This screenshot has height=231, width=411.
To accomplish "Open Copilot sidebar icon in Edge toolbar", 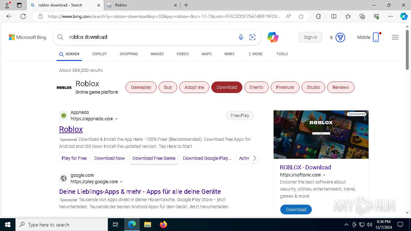I will pyautogui.click(x=404, y=16).
